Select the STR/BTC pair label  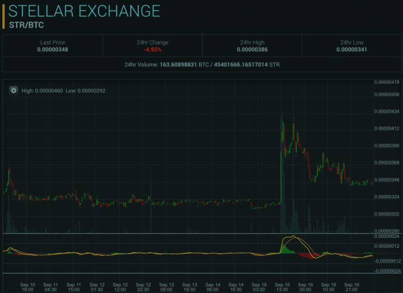pyautogui.click(x=26, y=25)
